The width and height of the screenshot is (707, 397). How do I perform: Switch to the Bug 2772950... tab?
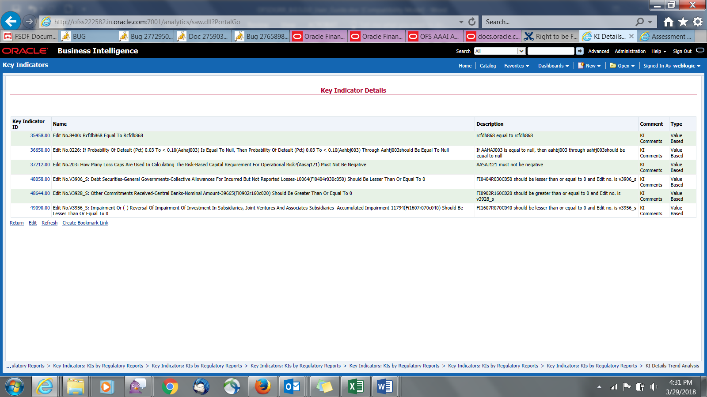click(146, 36)
